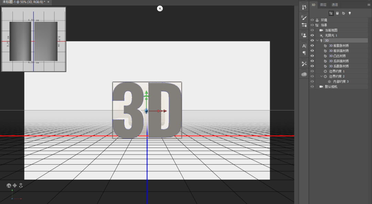Image resolution: width=372 pixels, height=204 pixels.
Task: Open the Clone Source stamp panel icon
Action: [304, 35]
